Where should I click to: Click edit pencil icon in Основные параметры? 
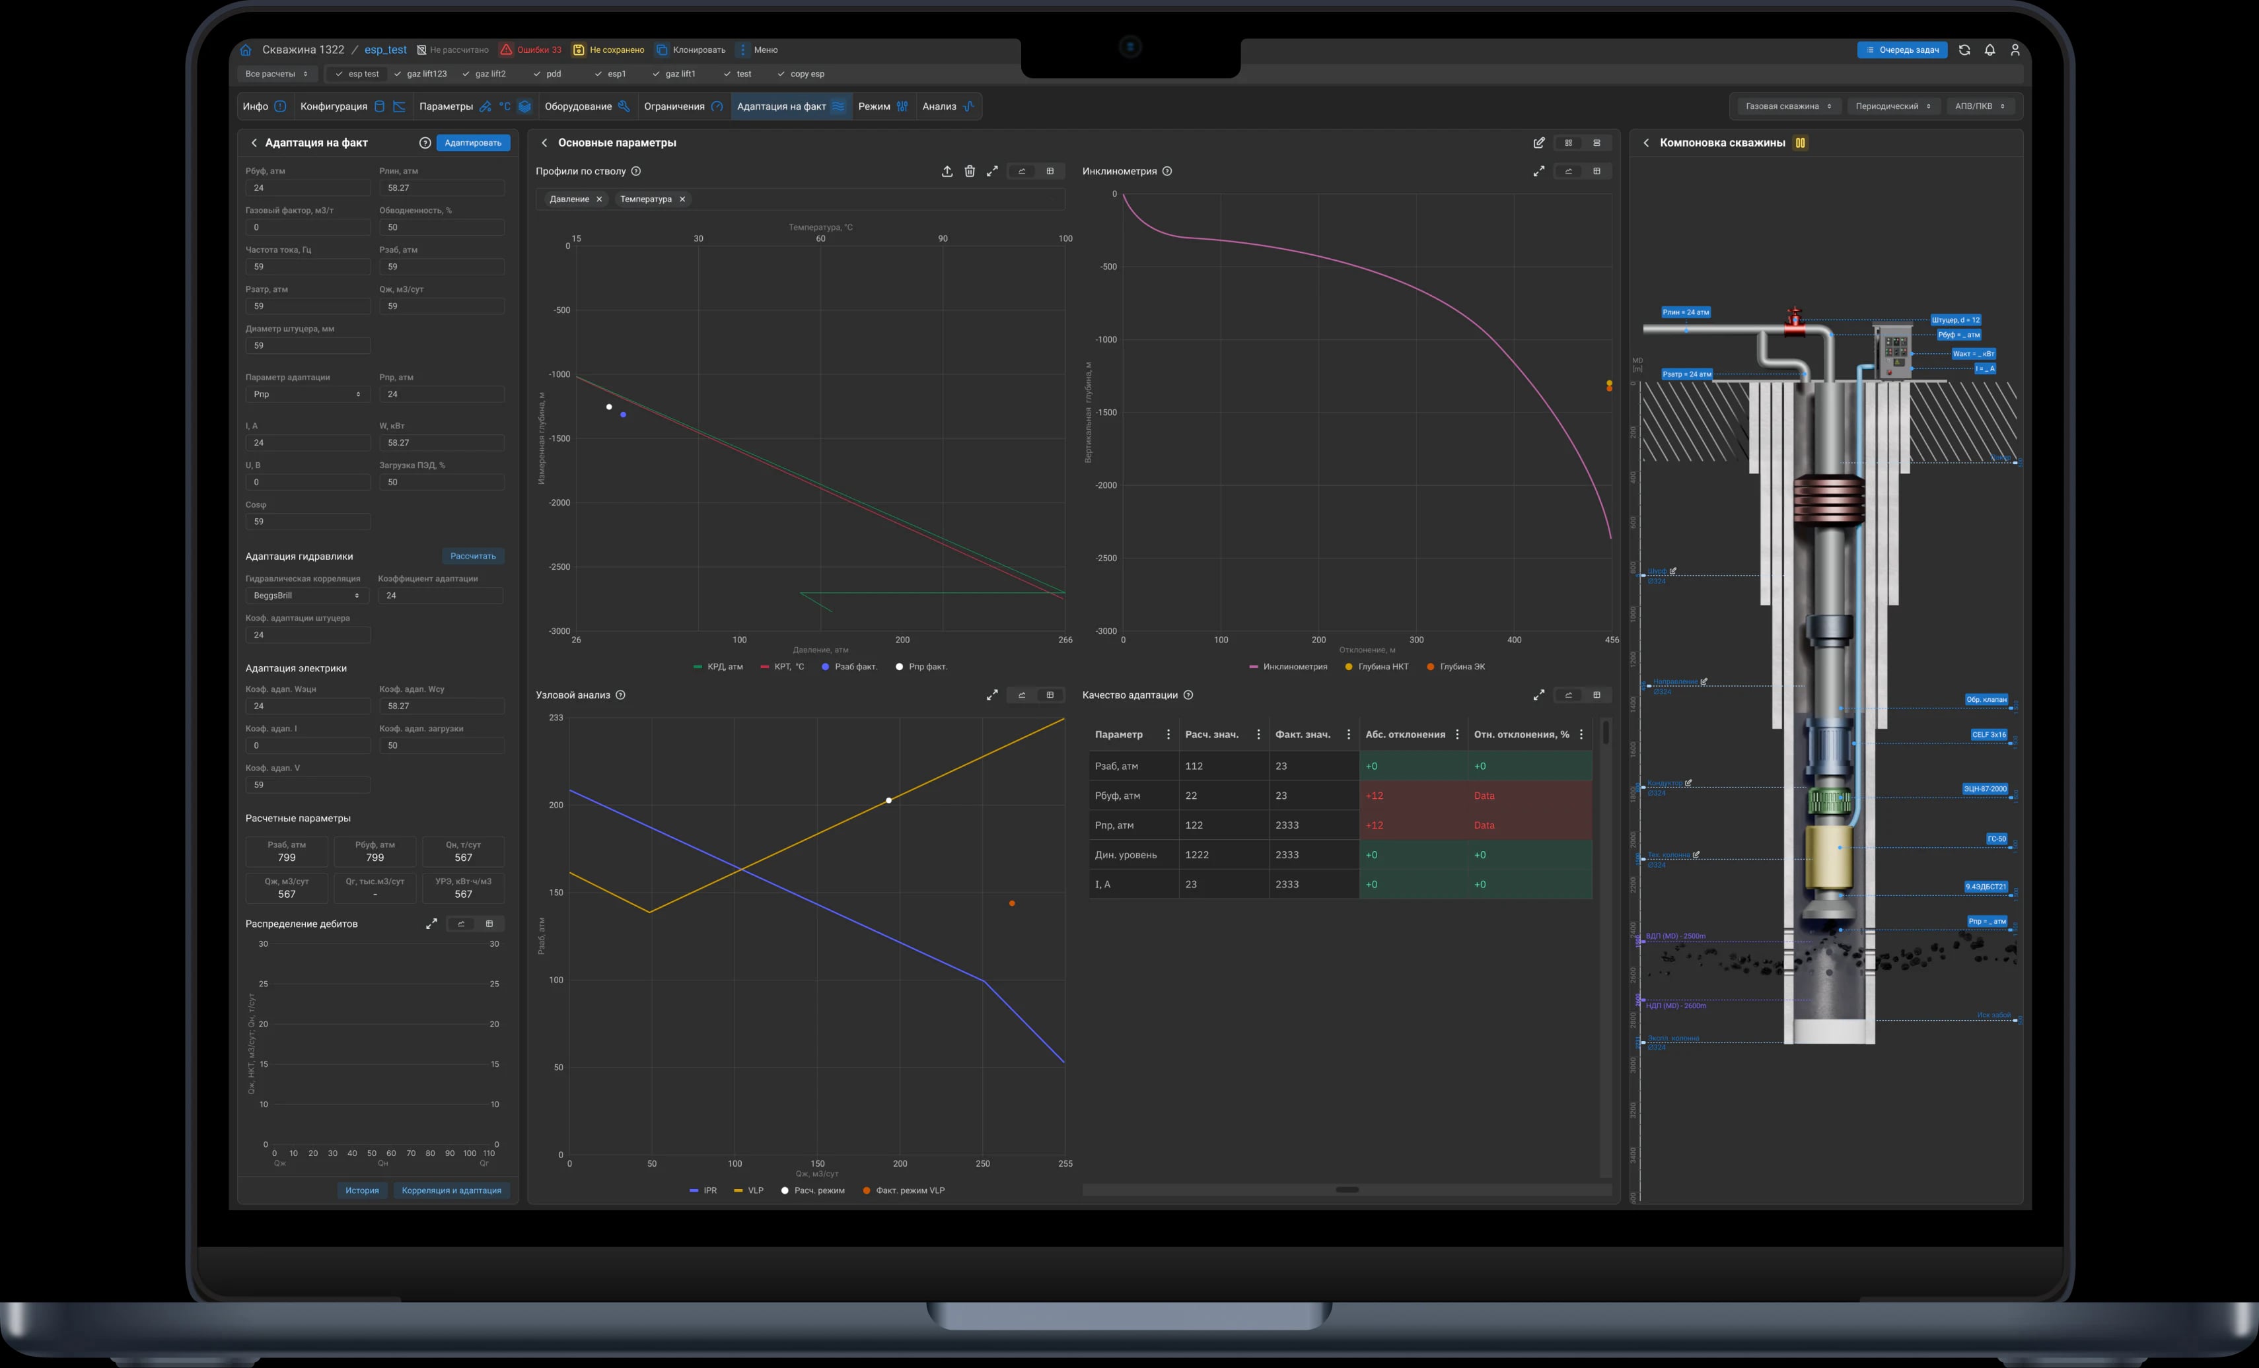point(1538,143)
